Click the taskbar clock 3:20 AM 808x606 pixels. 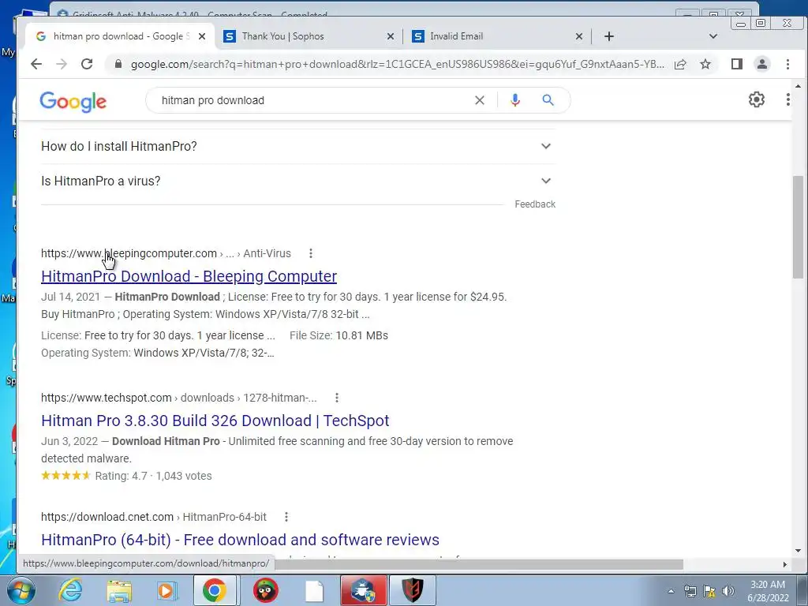pos(768,591)
